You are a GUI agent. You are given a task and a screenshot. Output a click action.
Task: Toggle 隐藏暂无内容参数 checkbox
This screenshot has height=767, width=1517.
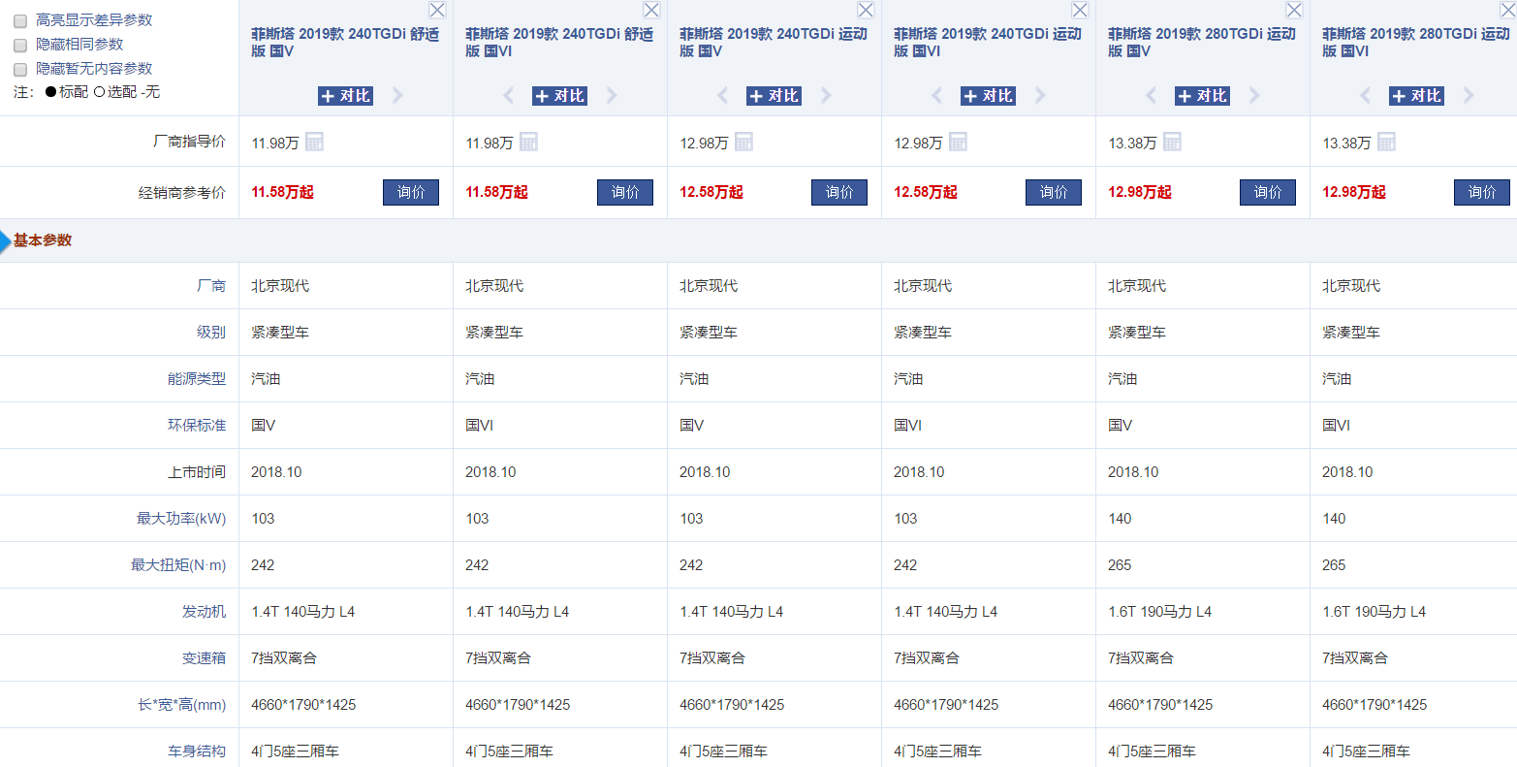pos(20,69)
